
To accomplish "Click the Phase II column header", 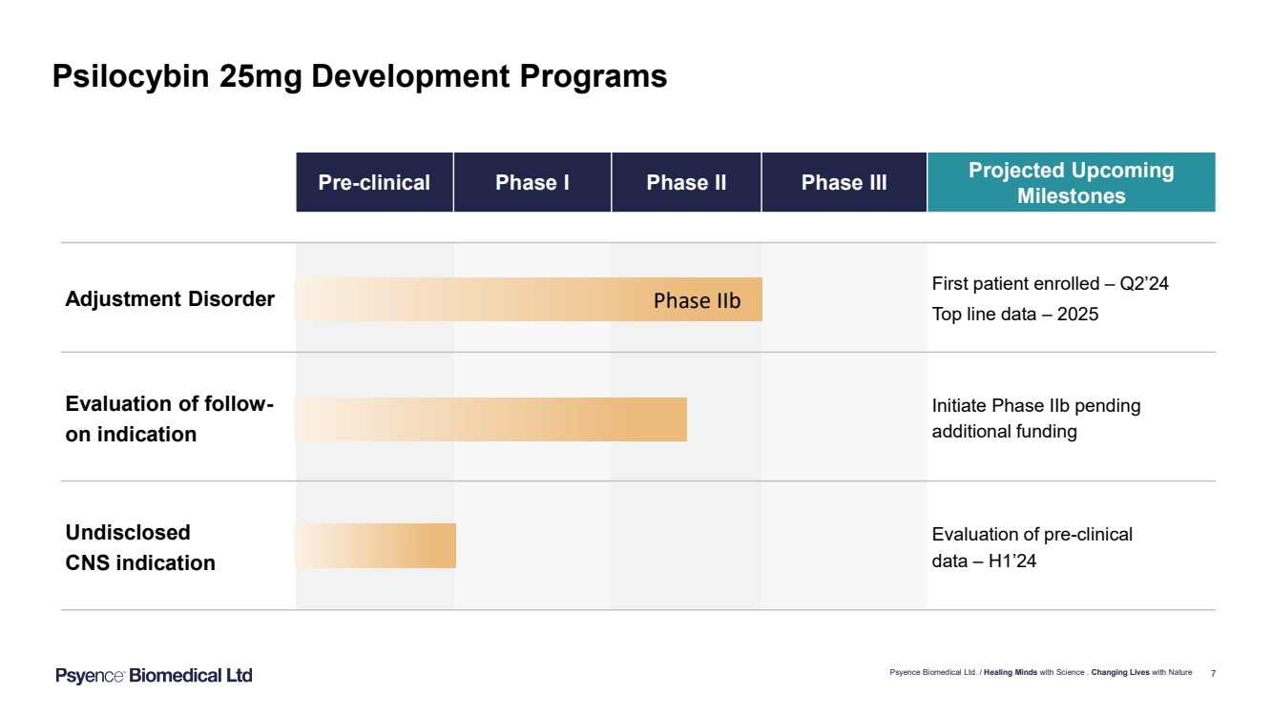I will coord(686,182).
